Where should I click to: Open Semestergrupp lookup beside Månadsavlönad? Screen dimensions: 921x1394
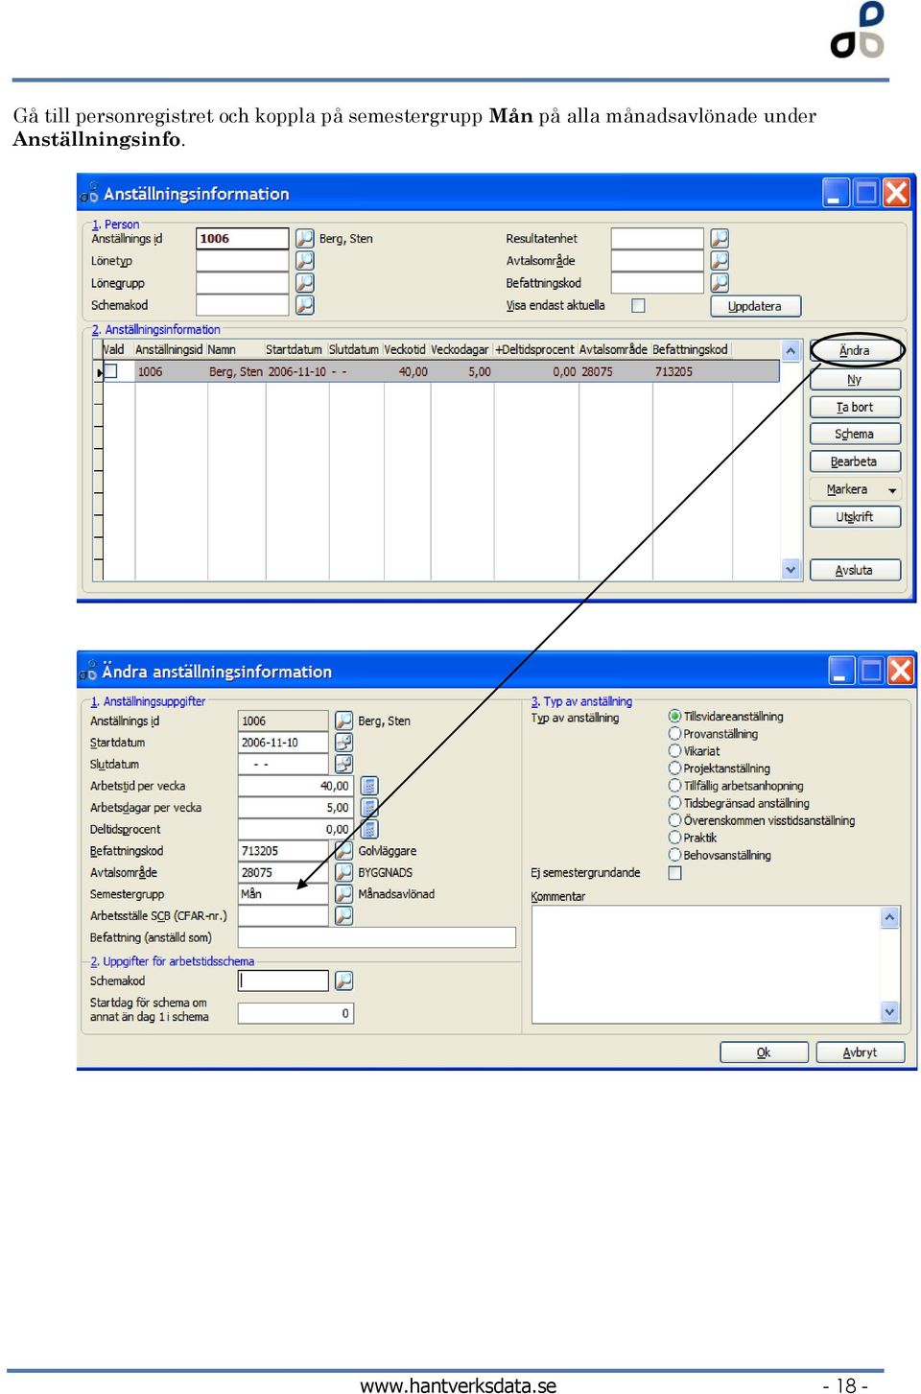point(343,894)
